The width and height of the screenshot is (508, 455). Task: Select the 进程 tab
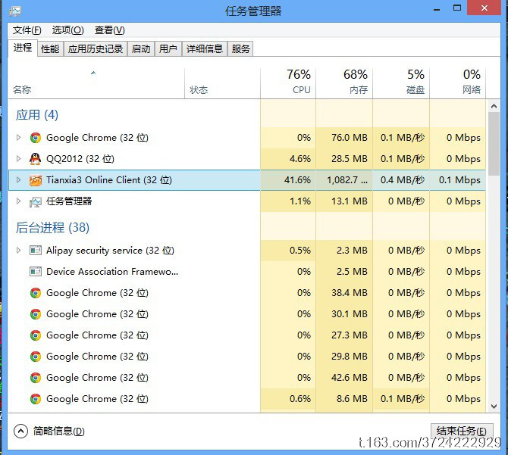23,48
